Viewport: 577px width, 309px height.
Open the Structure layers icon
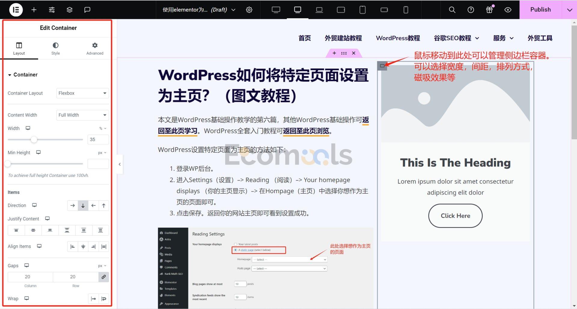(x=69, y=10)
